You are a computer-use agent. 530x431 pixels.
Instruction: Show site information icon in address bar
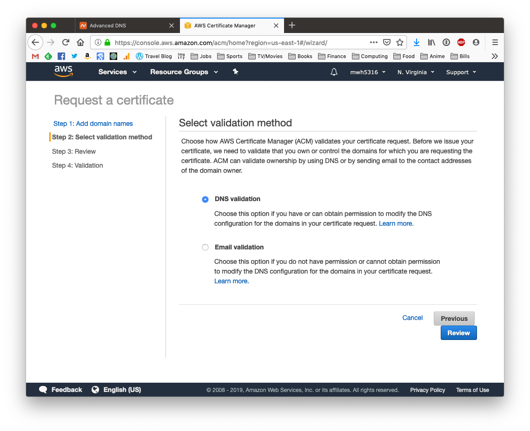click(x=98, y=42)
